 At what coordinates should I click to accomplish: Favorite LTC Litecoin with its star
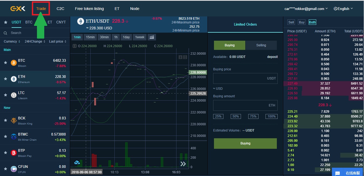5,95
